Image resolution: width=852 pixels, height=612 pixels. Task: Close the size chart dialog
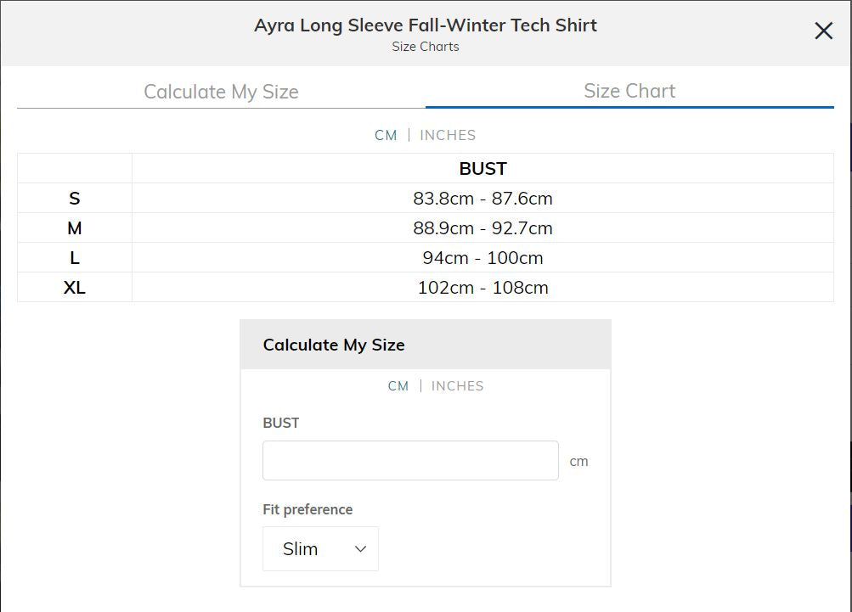click(x=823, y=31)
